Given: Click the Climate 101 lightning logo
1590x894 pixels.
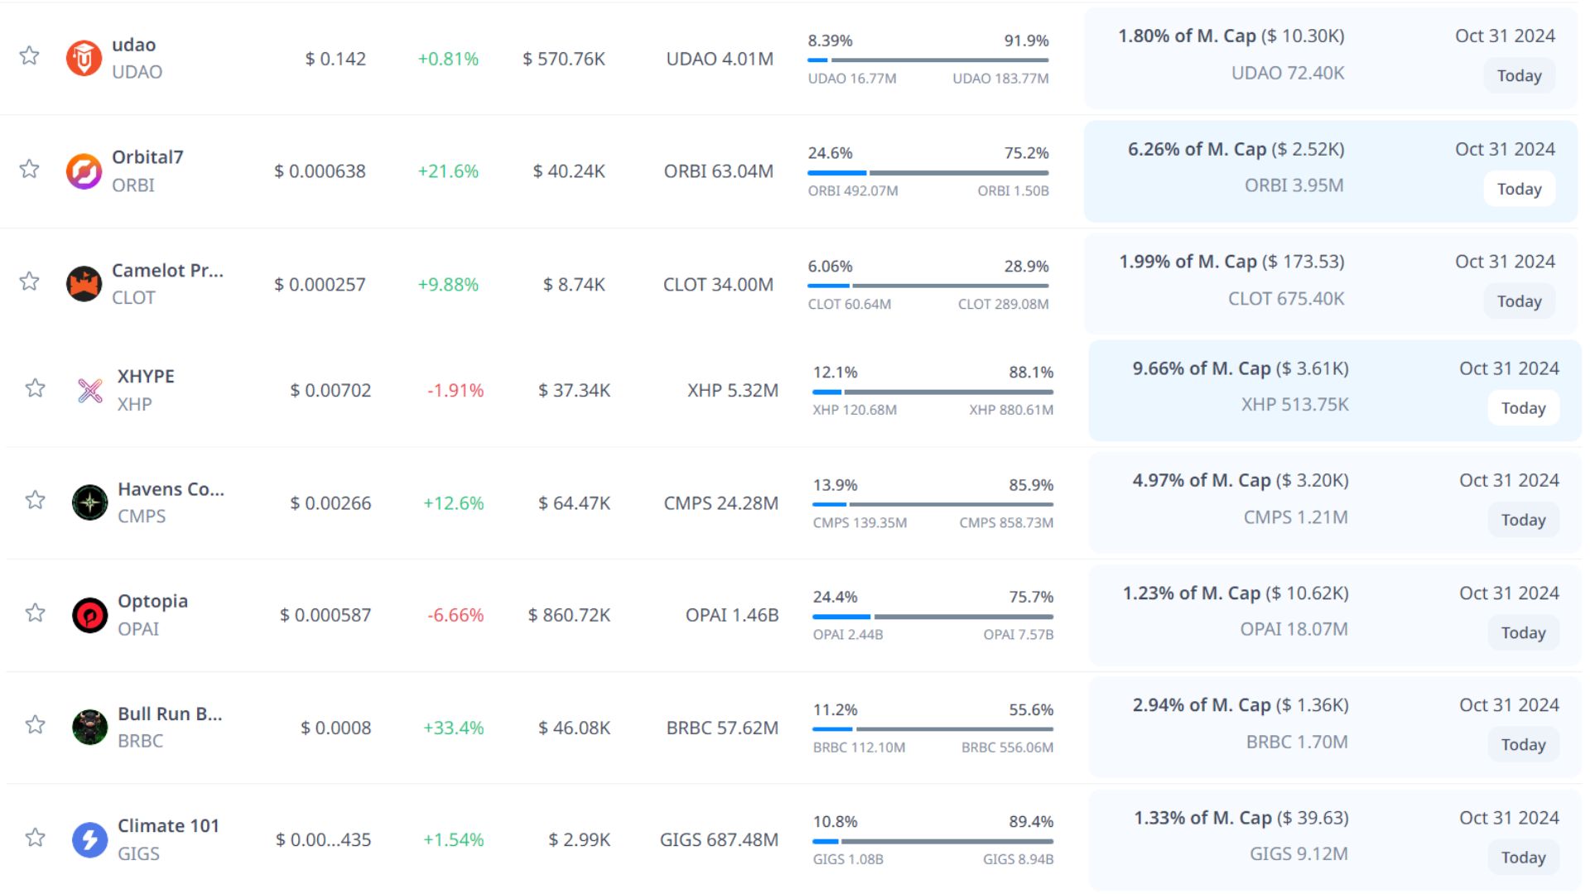Looking at the screenshot, I should tap(89, 839).
